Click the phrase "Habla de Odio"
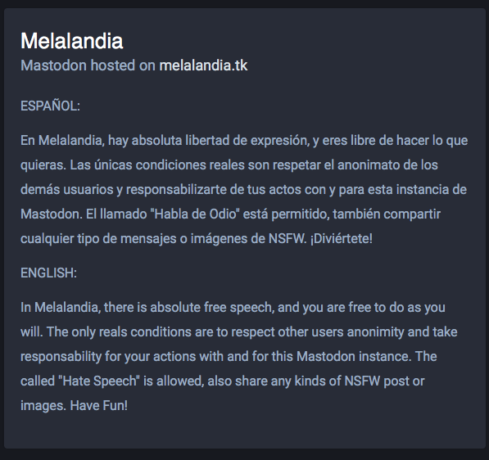This screenshot has width=489, height=460. pos(195,214)
